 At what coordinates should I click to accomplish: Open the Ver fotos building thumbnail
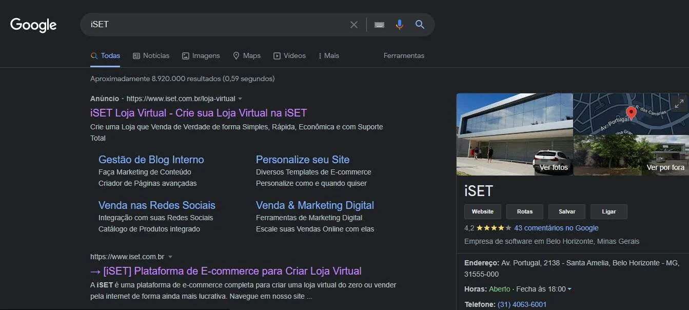point(515,134)
